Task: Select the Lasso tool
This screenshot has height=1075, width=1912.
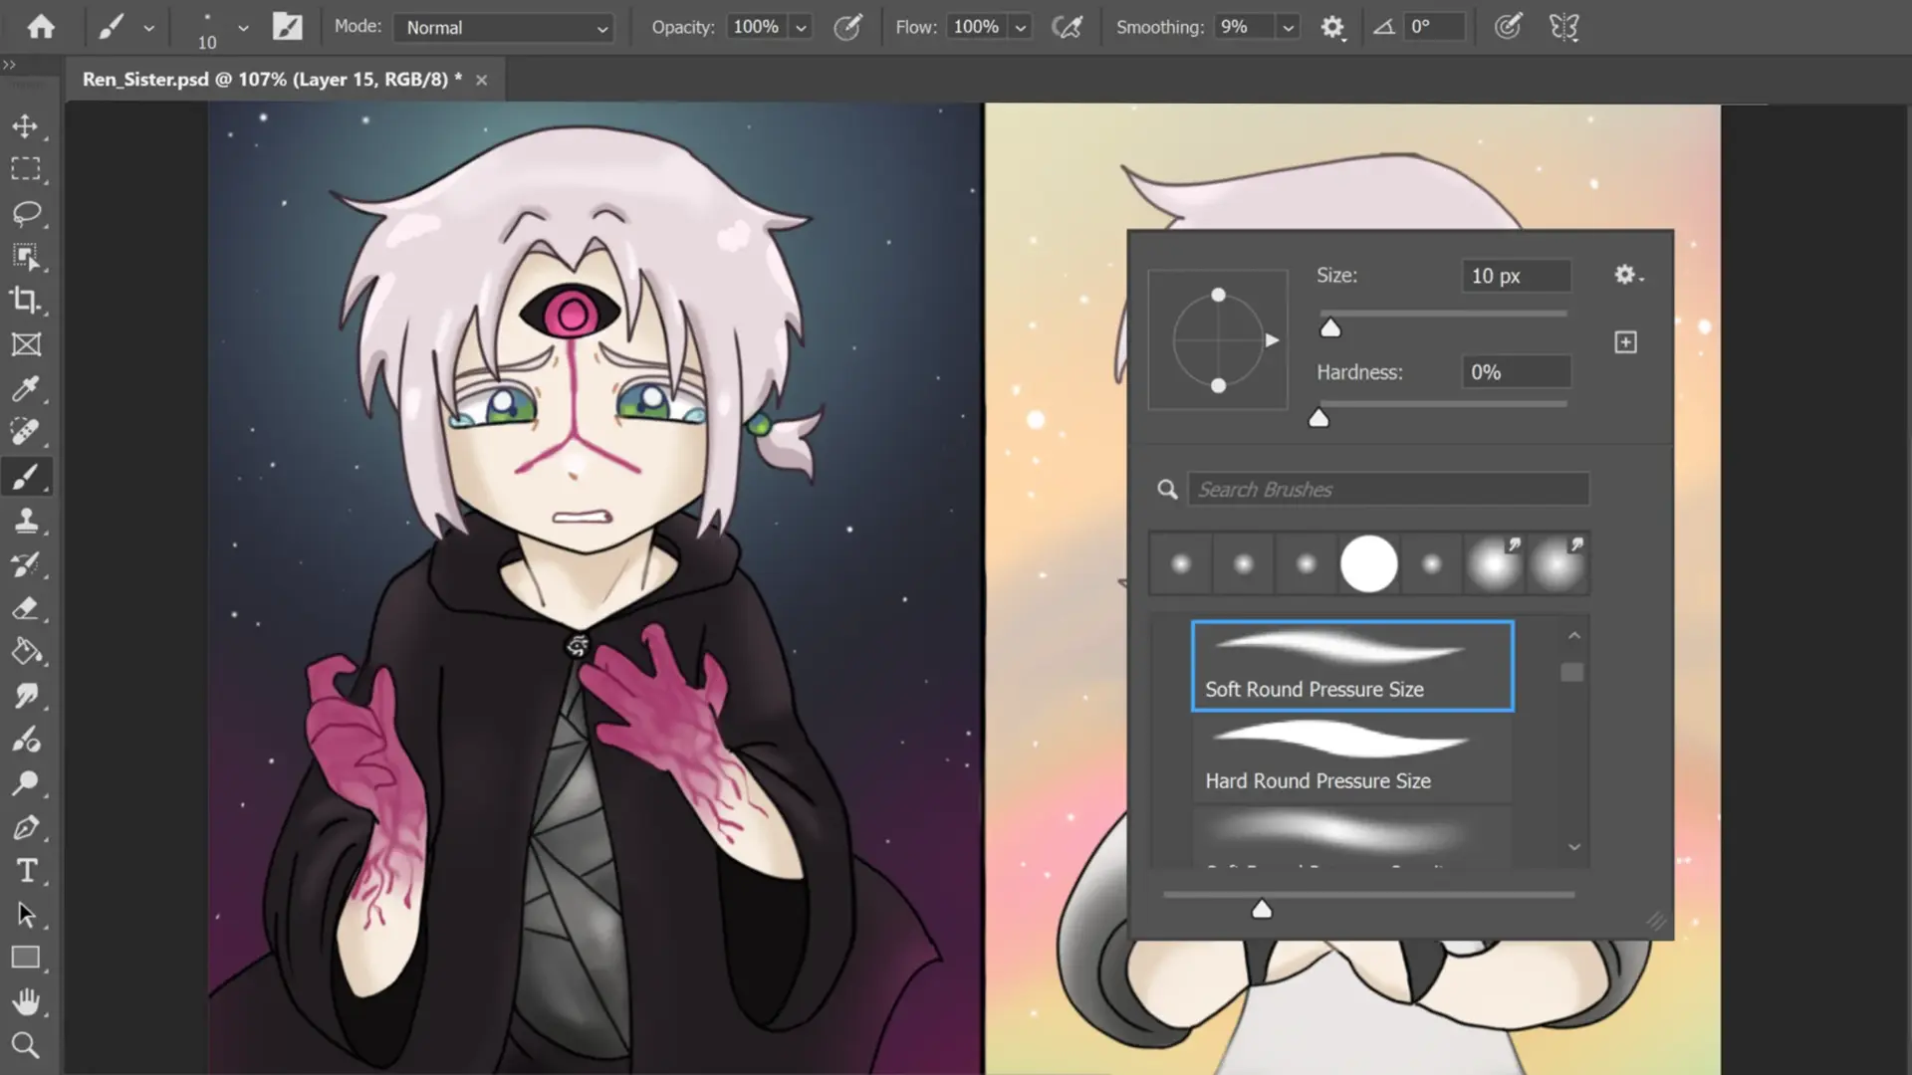Action: coord(26,213)
